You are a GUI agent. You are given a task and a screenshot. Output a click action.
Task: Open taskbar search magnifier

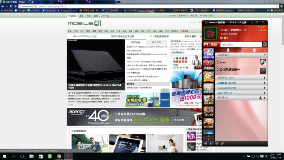point(13,156)
